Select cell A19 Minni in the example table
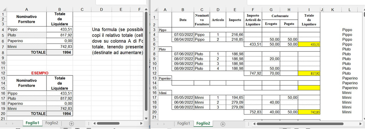 [x=27, y=108]
